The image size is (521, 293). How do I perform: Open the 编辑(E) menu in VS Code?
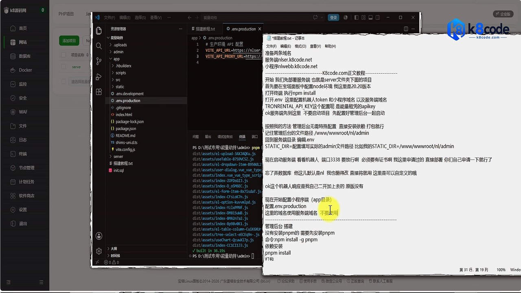[x=125, y=17]
